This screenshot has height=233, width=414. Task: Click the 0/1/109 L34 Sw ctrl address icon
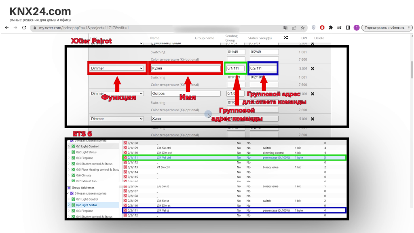pyautogui.click(x=125, y=148)
